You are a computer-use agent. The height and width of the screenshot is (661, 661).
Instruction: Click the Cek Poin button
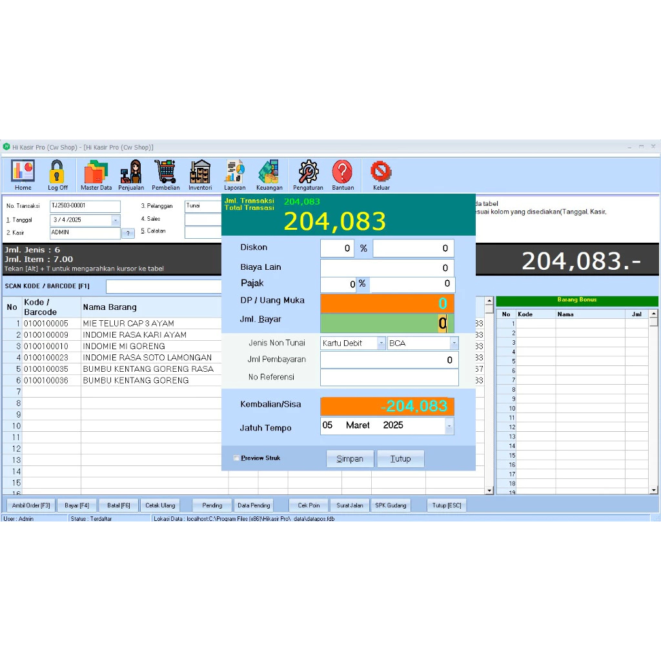tap(309, 505)
